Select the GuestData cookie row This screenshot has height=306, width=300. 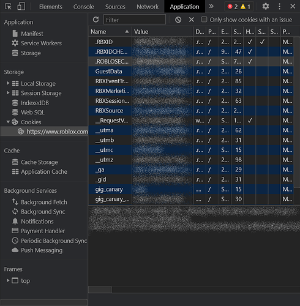pyautogui.click(x=191, y=71)
